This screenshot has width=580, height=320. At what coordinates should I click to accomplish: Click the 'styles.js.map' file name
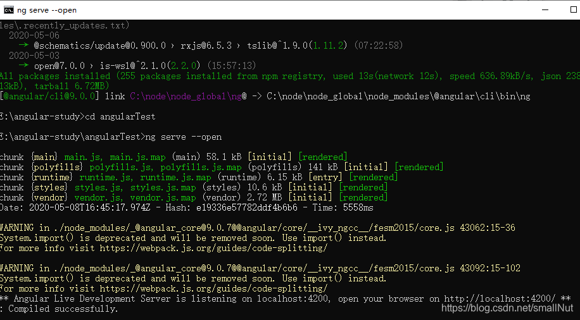click(x=163, y=187)
